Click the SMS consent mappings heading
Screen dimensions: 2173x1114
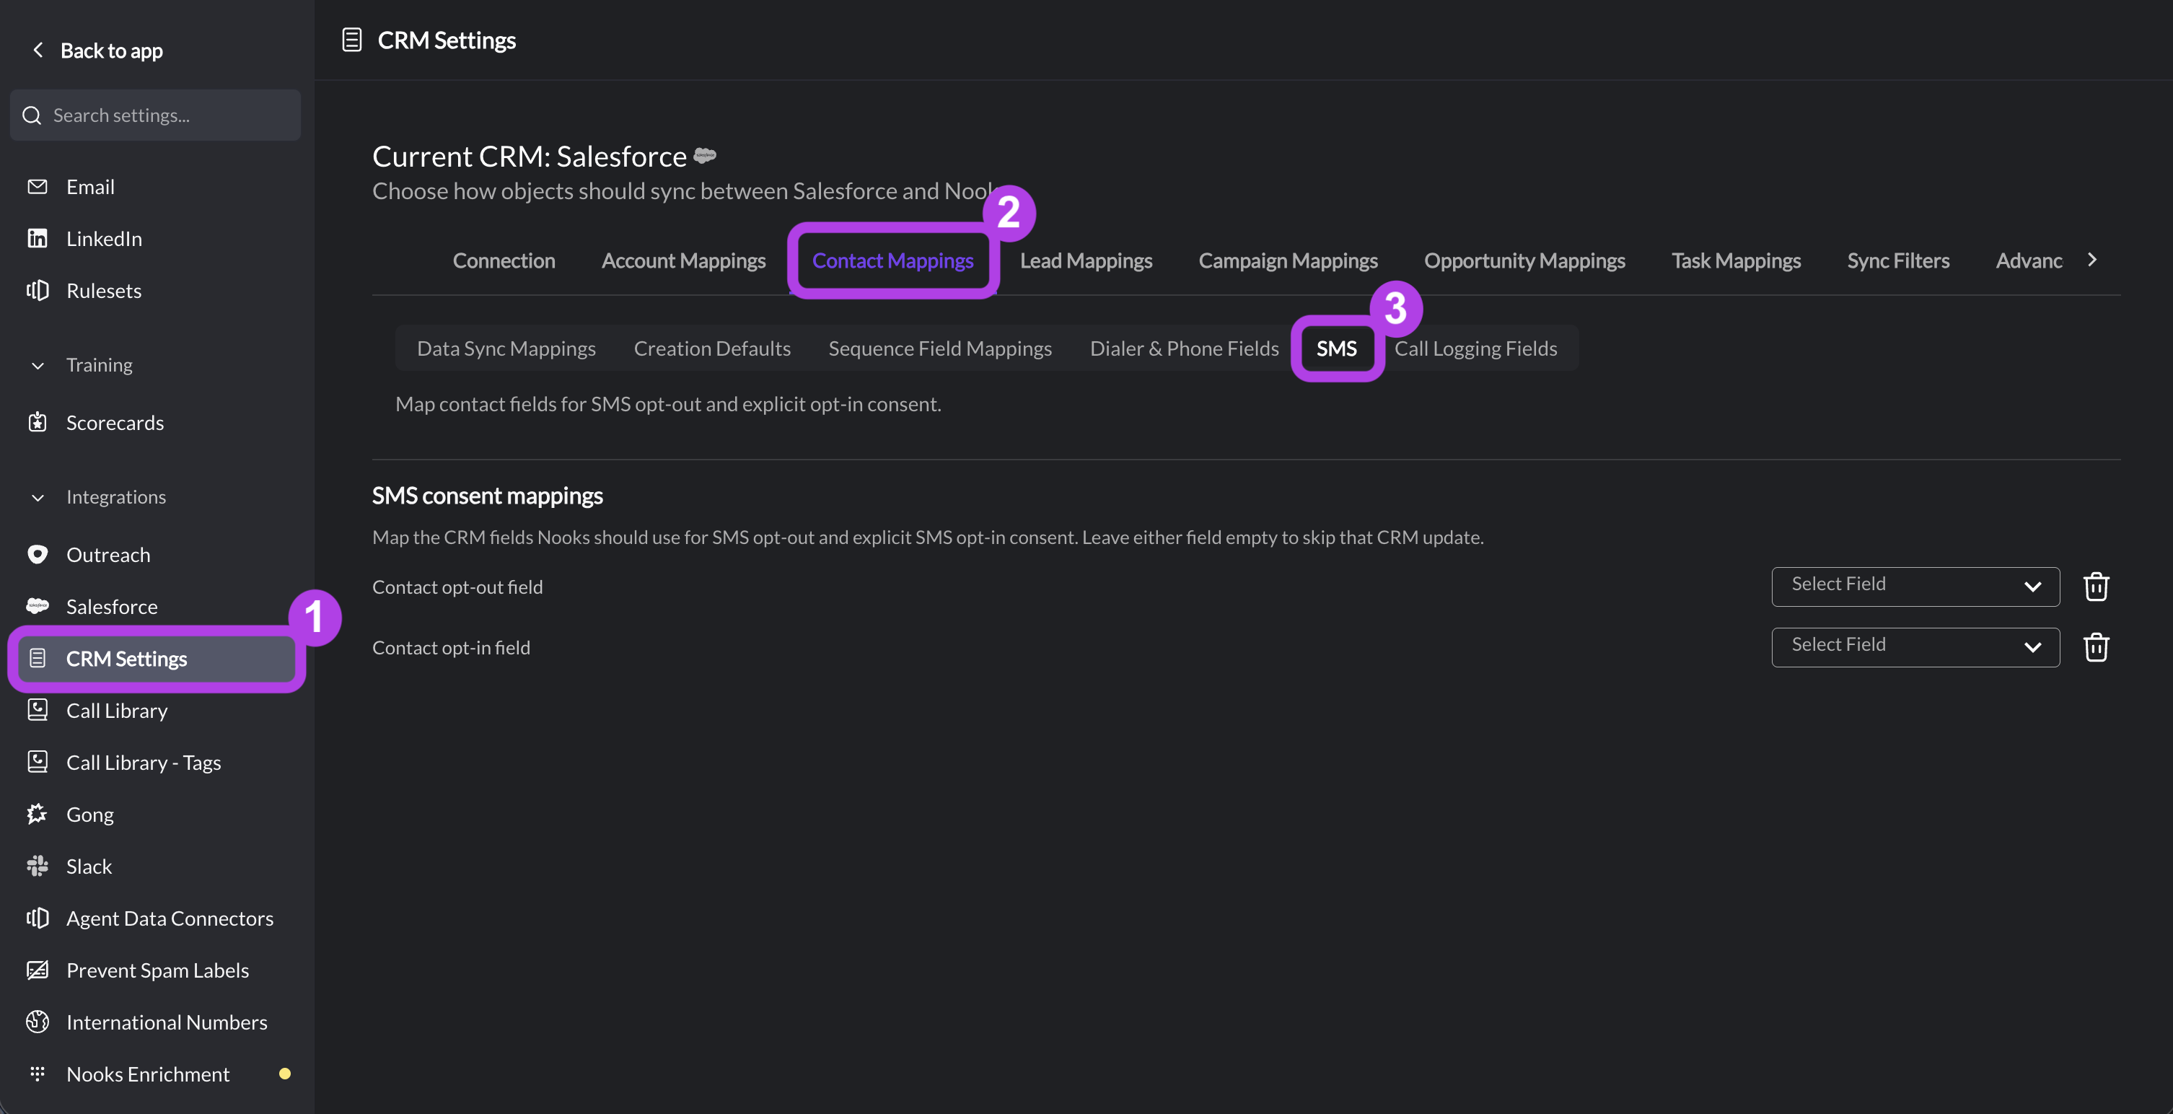pyautogui.click(x=488, y=496)
